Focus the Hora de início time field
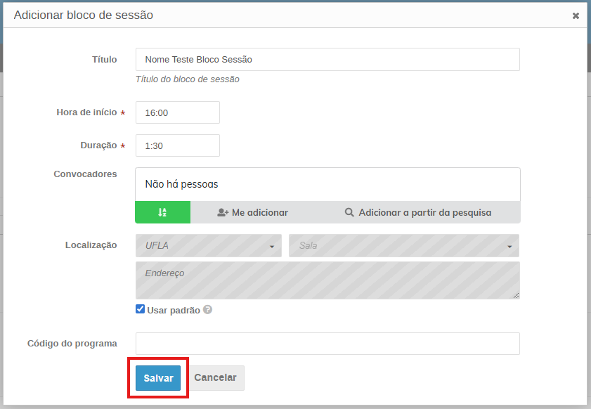This screenshot has height=409, width=591. (x=177, y=112)
